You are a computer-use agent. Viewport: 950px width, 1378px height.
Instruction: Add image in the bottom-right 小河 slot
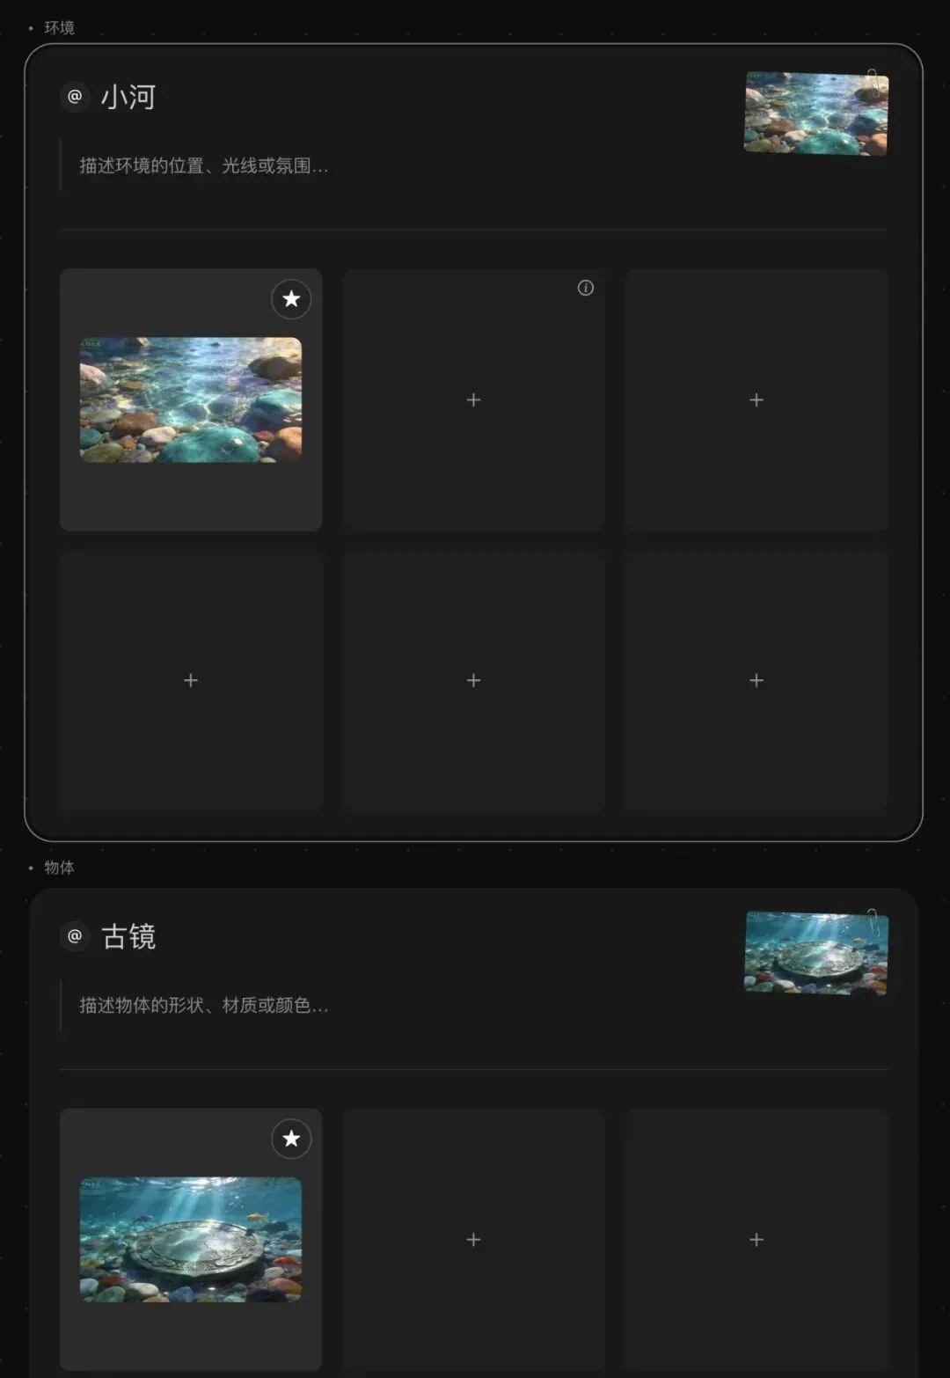coord(756,680)
